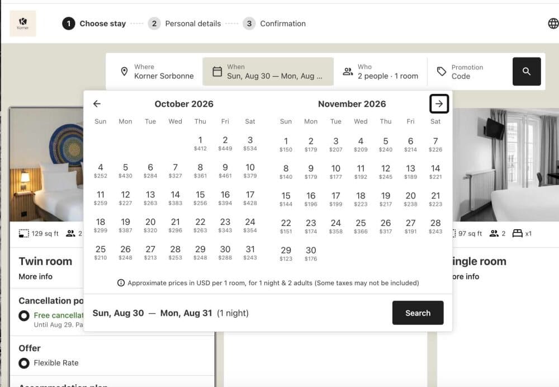
Task: Select October 25 priced $210
Action: 101,253
